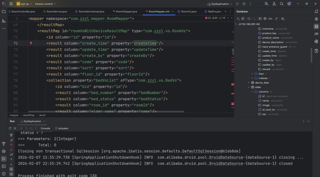Open the Terminal tool window icon
The height and width of the screenshot is (177, 320).
pos(4,166)
